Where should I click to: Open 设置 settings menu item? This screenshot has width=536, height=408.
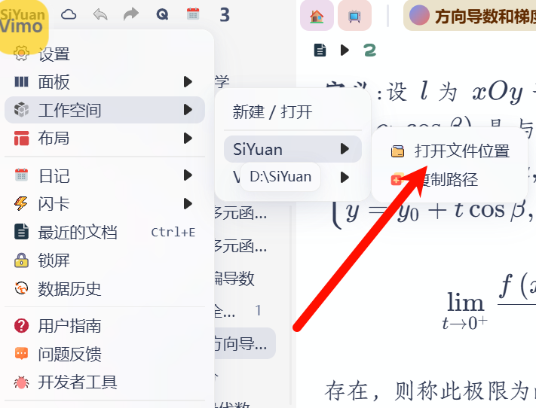(x=105, y=53)
